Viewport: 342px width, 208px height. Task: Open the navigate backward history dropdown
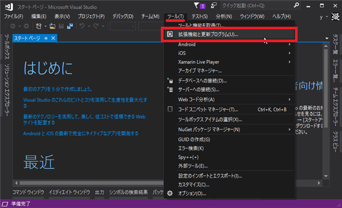coord(19,26)
